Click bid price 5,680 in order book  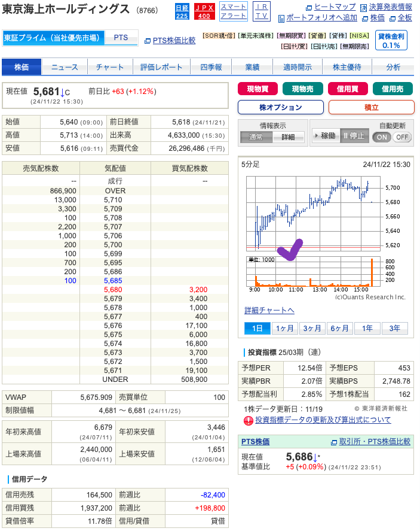113,290
